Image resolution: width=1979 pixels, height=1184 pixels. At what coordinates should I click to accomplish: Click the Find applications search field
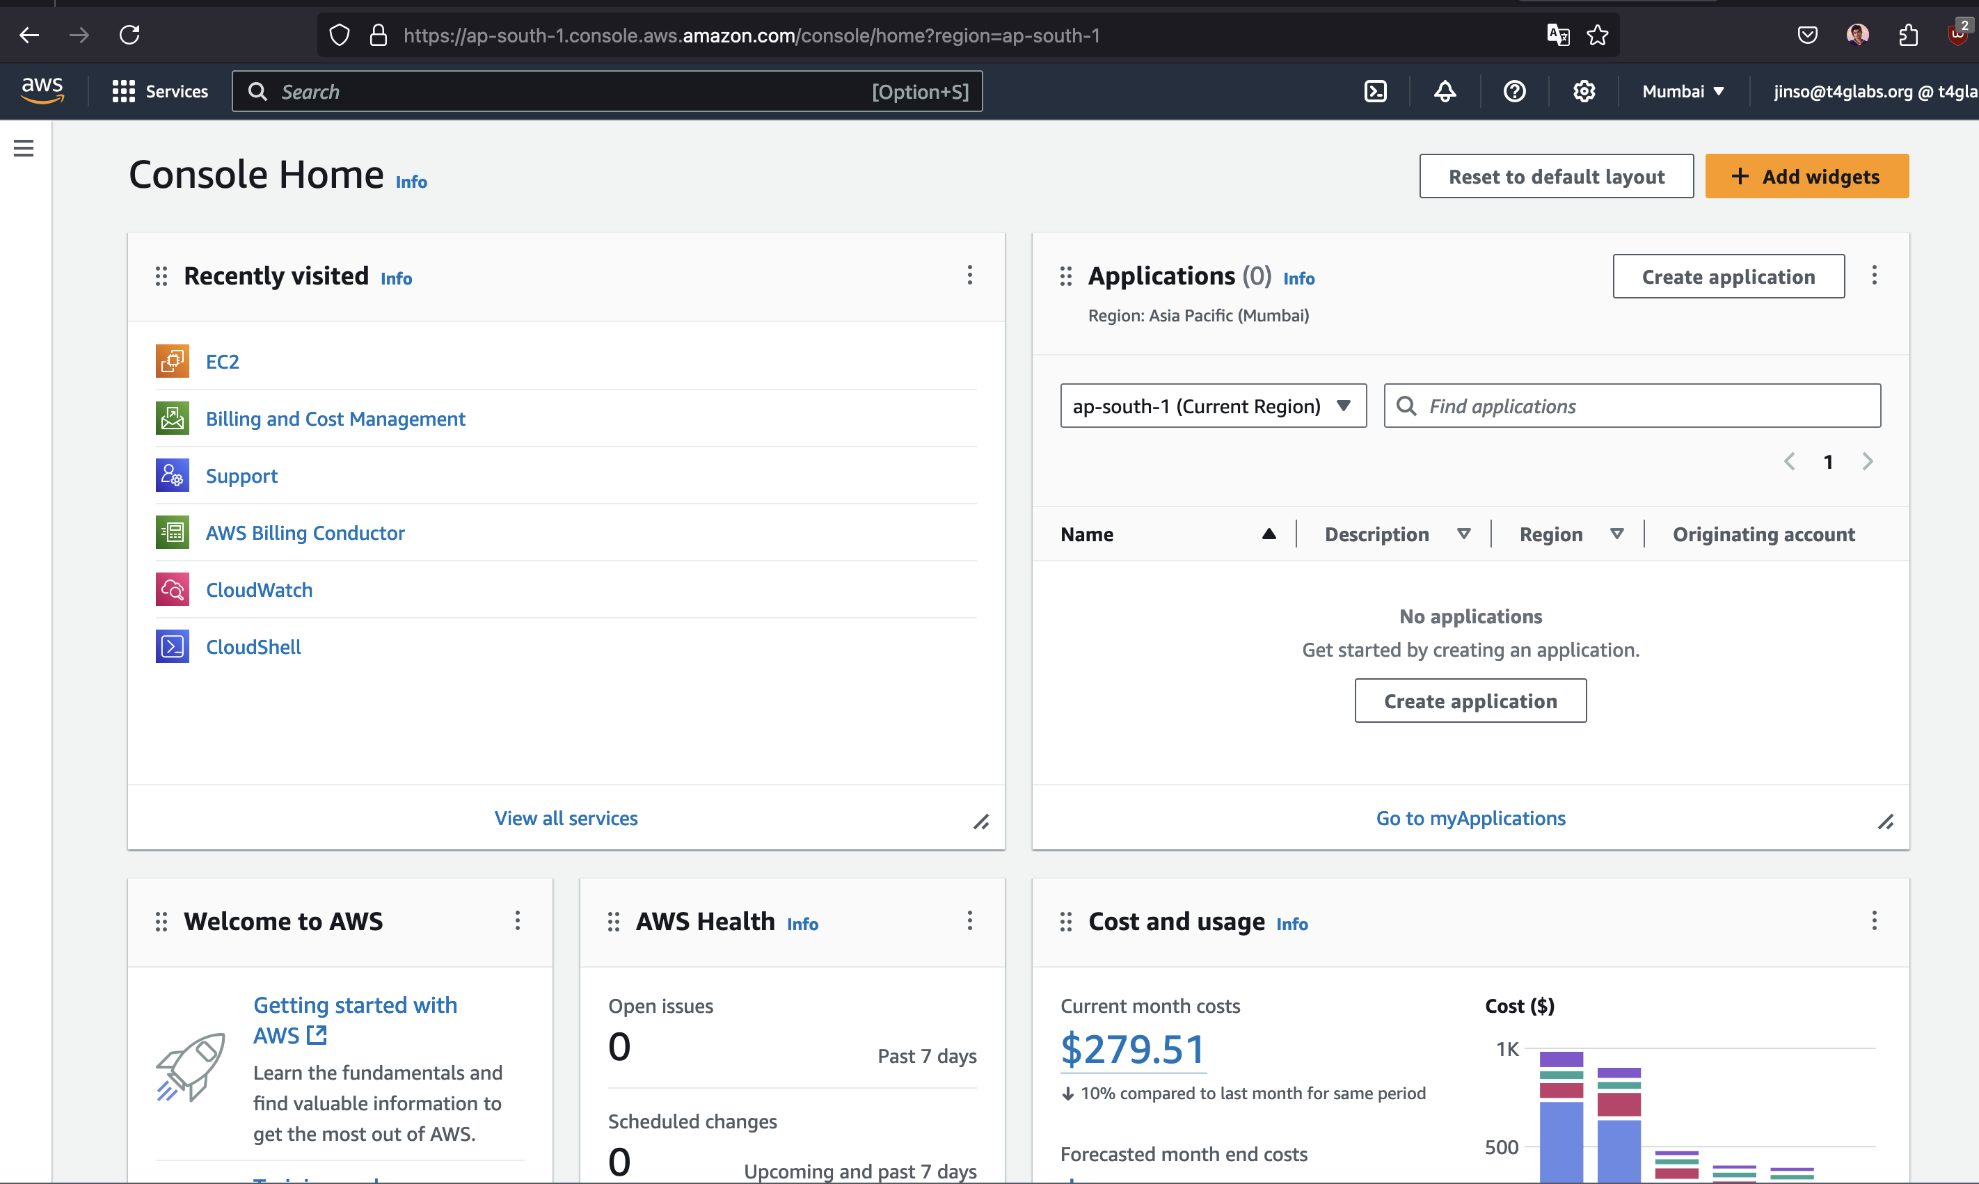(1630, 406)
